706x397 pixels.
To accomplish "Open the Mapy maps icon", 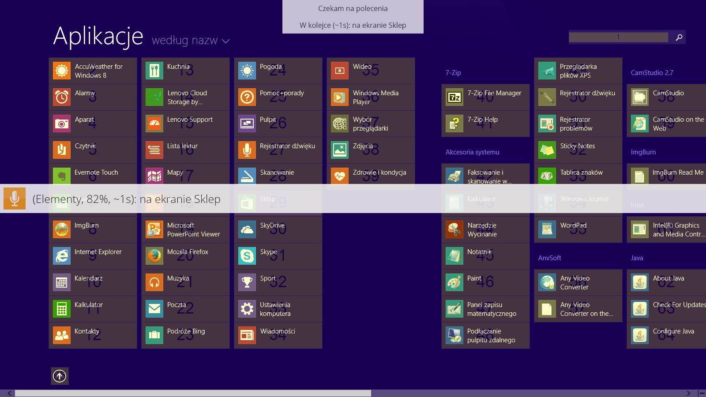I will (154, 176).
